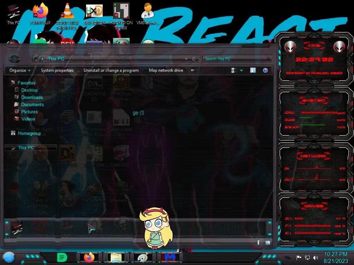Open the explorer help icon
354x265 pixels.
(x=265, y=70)
